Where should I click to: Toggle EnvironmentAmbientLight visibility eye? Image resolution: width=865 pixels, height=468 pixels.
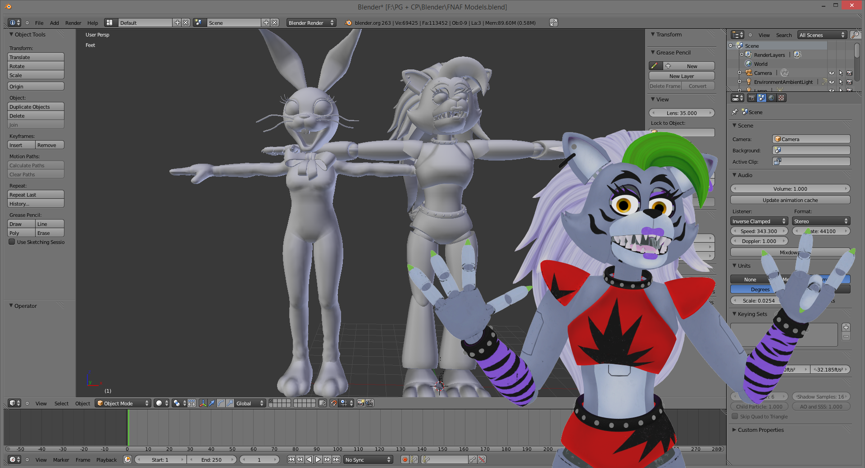point(832,82)
